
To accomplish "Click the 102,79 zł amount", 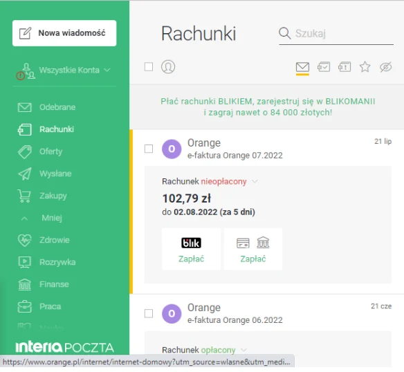I will (187, 198).
